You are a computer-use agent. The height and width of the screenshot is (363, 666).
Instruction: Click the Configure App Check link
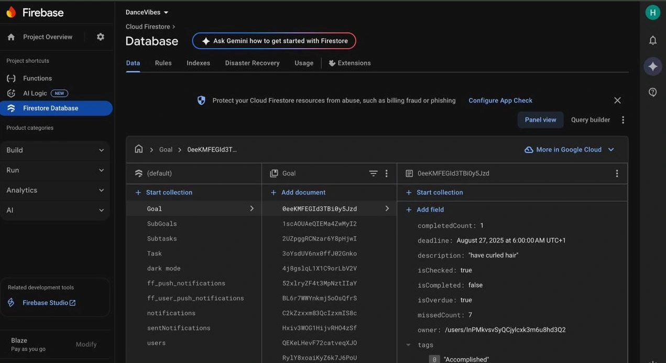click(500, 101)
